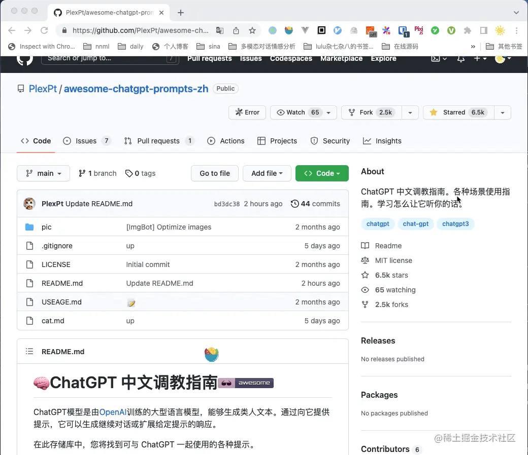Image resolution: width=528 pixels, height=455 pixels.
Task: View the 44 commits history
Action: pyautogui.click(x=315, y=204)
